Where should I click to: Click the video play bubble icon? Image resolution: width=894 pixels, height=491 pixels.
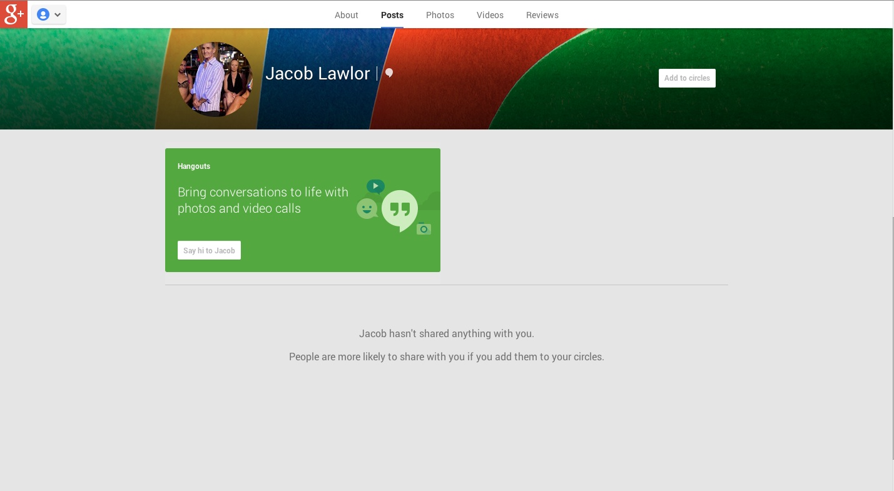click(375, 186)
